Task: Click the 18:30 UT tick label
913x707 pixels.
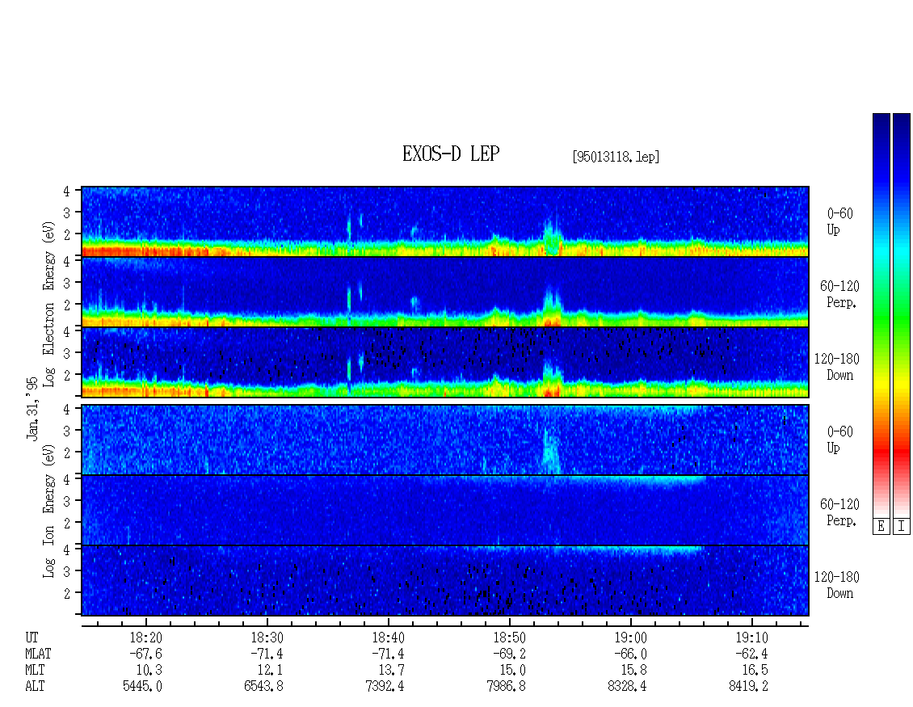Action: pyautogui.click(x=267, y=638)
